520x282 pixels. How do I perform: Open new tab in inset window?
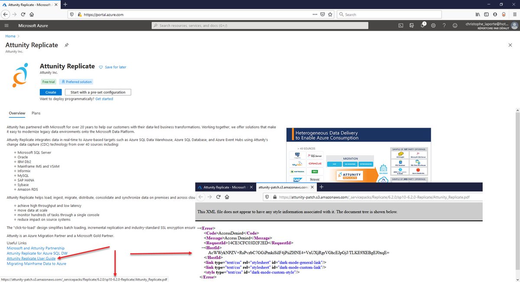pyautogui.click(x=321, y=187)
